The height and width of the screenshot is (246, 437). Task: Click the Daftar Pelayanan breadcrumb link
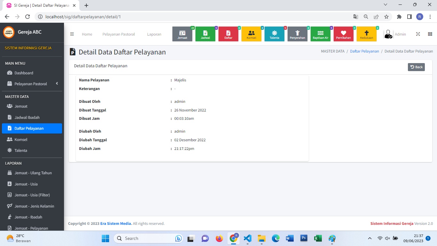click(x=364, y=51)
